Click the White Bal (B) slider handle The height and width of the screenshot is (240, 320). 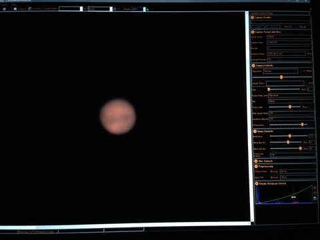click(301, 149)
